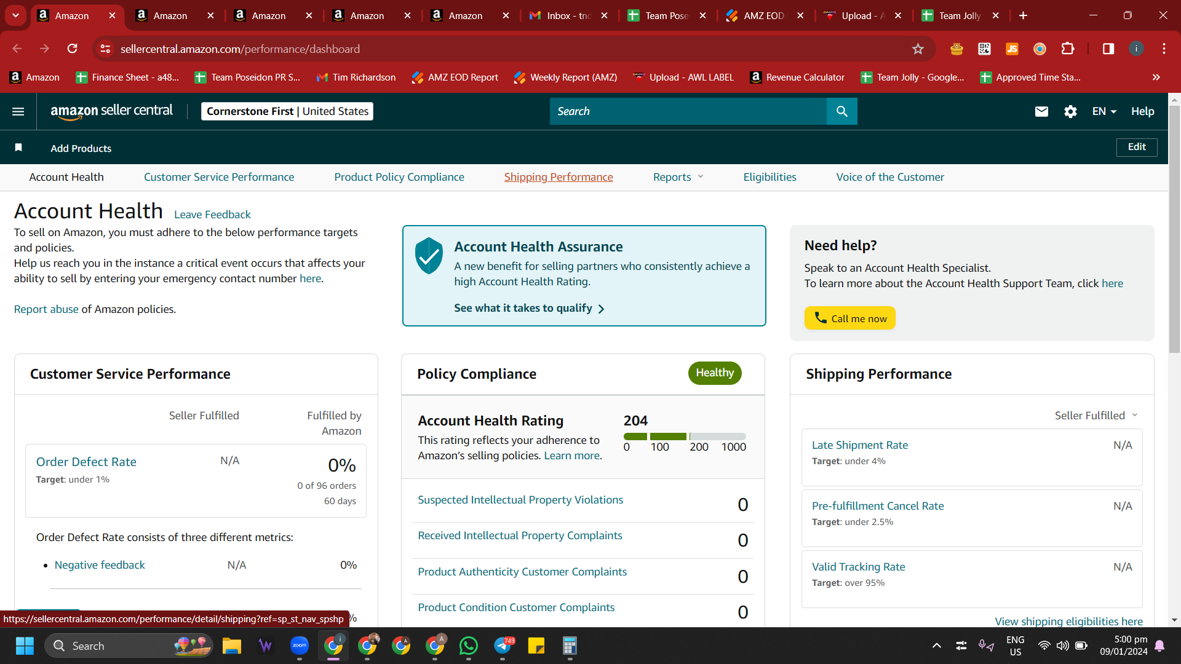This screenshot has width=1181, height=664.
Task: Open Suspected Intellectual Property Violations link
Action: pos(520,500)
